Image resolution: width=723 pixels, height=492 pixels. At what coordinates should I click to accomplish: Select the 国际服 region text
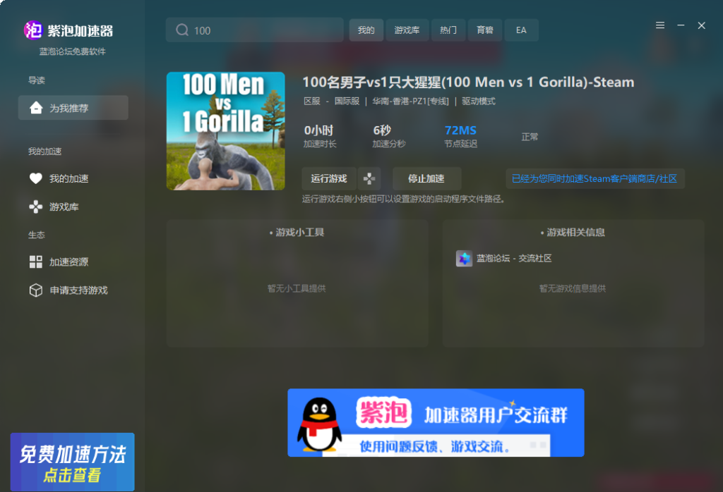pyautogui.click(x=347, y=102)
